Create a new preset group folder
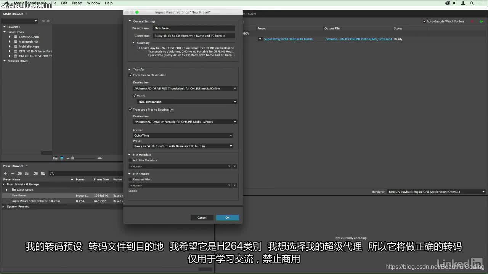The height and width of the screenshot is (274, 488). click(19, 174)
